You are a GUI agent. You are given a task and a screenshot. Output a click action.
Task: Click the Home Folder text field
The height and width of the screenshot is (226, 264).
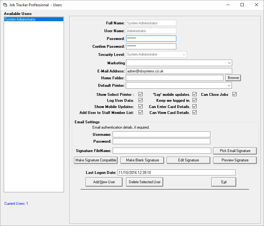coord(175,78)
